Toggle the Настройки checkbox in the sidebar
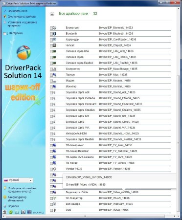This screenshot has width=182, height=220. pos(4,34)
